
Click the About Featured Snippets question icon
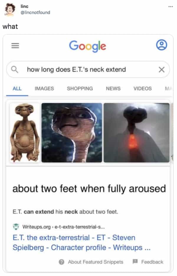tap(61, 262)
